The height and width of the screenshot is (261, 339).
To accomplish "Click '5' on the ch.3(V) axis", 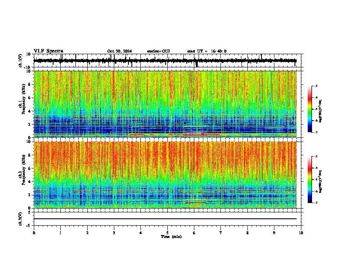I will 30,212.
